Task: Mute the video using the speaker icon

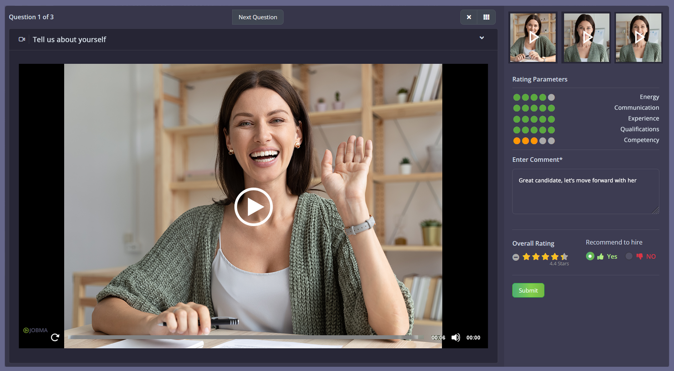Action: (x=455, y=337)
